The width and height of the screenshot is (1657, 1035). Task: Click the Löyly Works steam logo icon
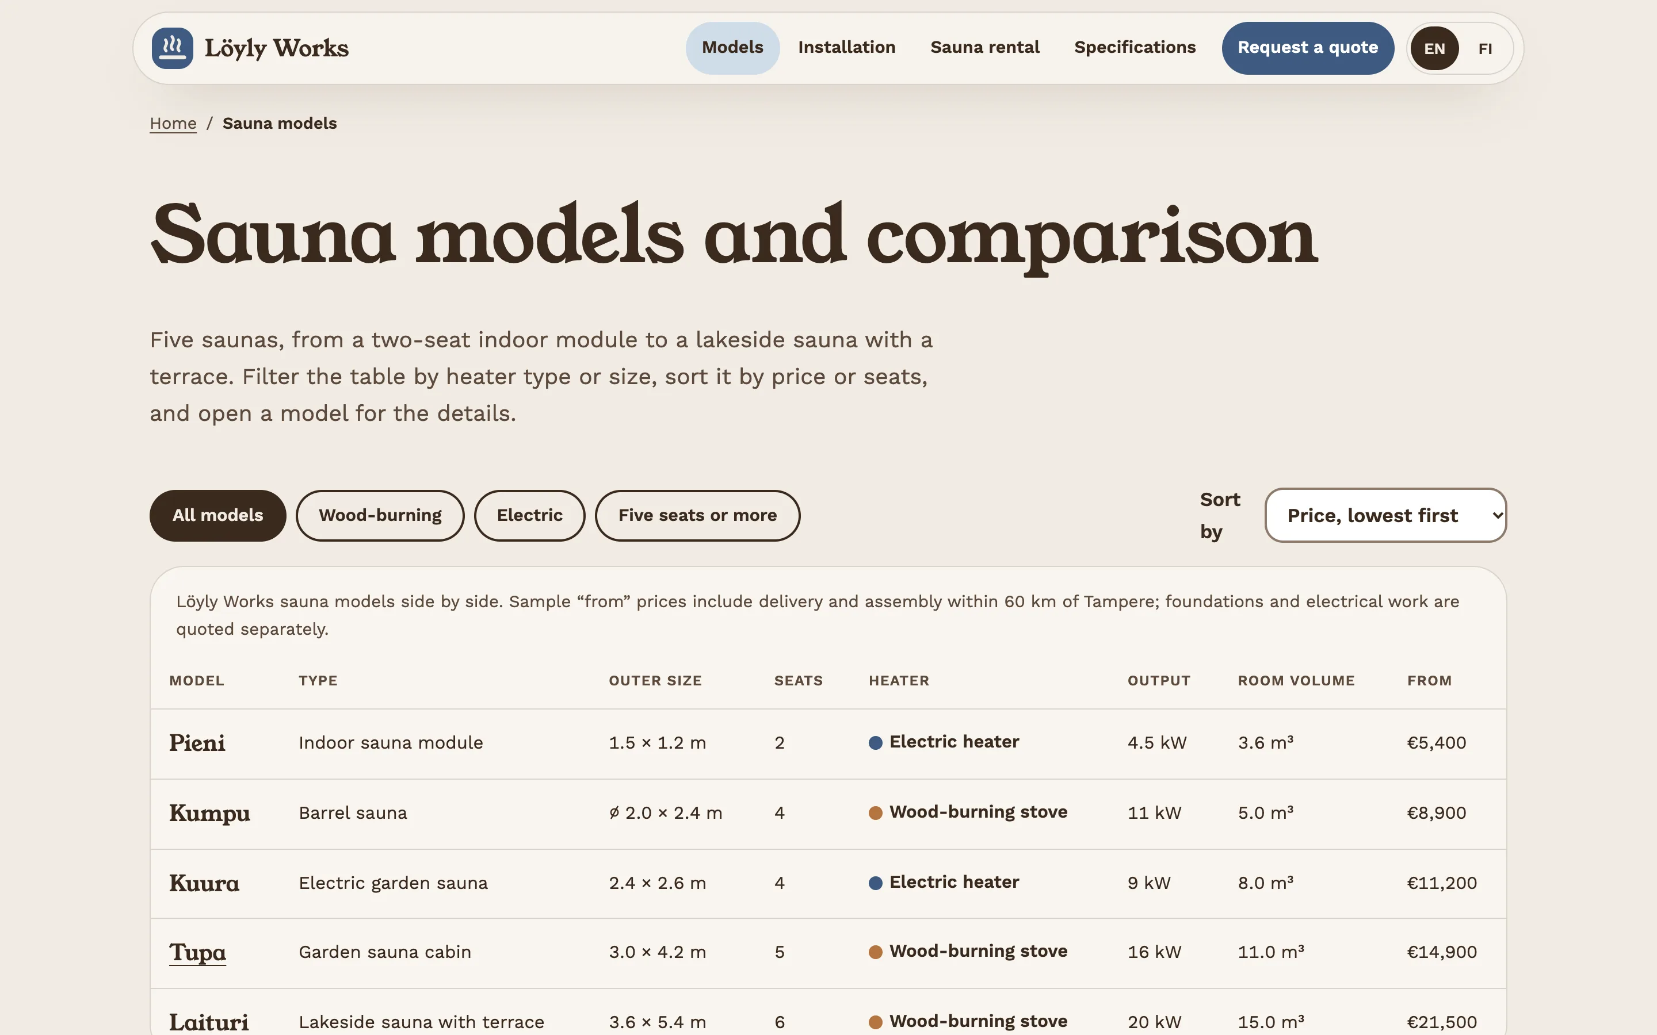172,48
